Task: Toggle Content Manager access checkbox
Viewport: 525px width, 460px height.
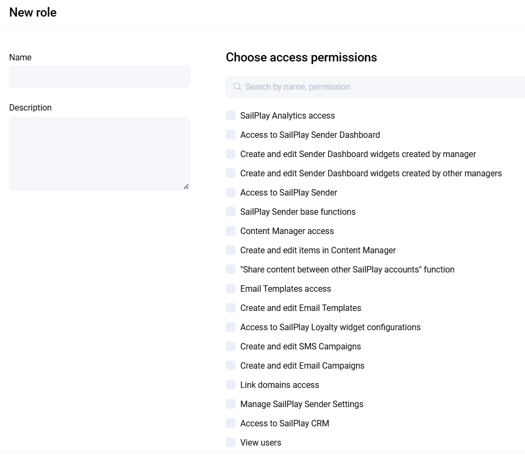Action: (x=231, y=231)
